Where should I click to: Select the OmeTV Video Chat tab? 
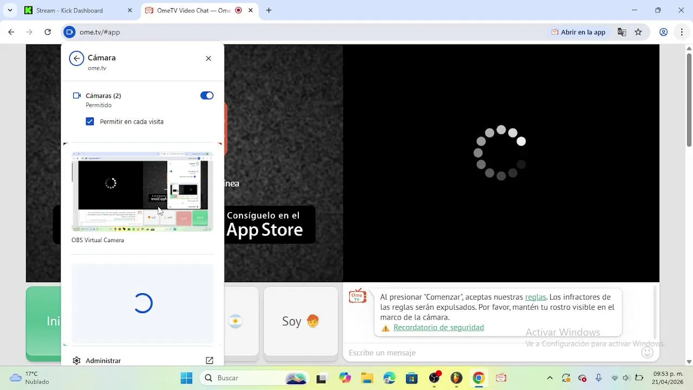[x=200, y=10]
